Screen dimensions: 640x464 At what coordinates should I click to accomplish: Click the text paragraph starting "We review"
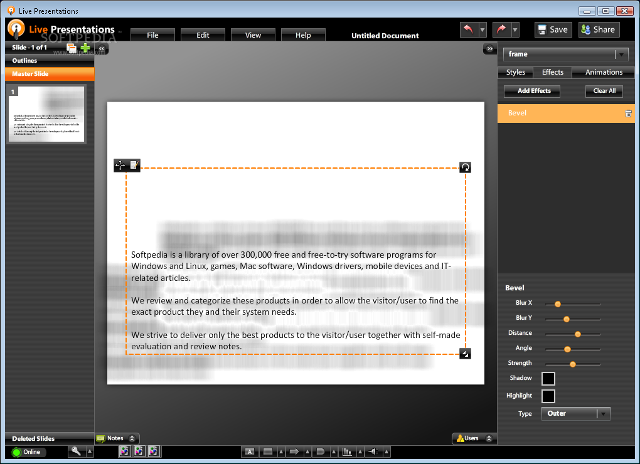pyautogui.click(x=295, y=306)
